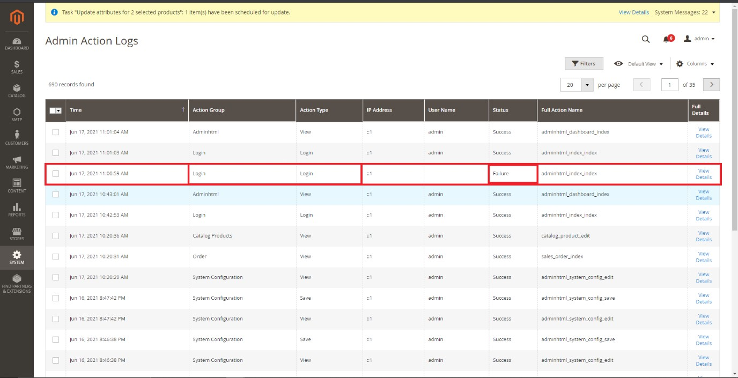
Task: Select the Order row checkbox
Action: pyautogui.click(x=56, y=256)
